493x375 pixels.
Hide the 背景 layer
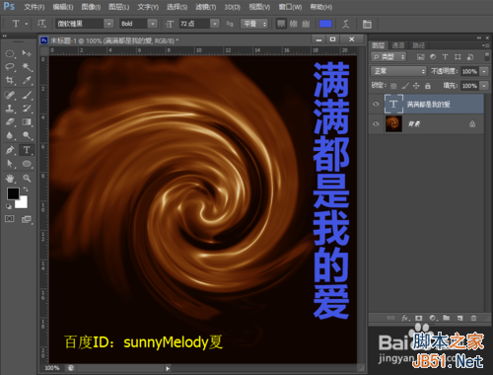[376, 124]
